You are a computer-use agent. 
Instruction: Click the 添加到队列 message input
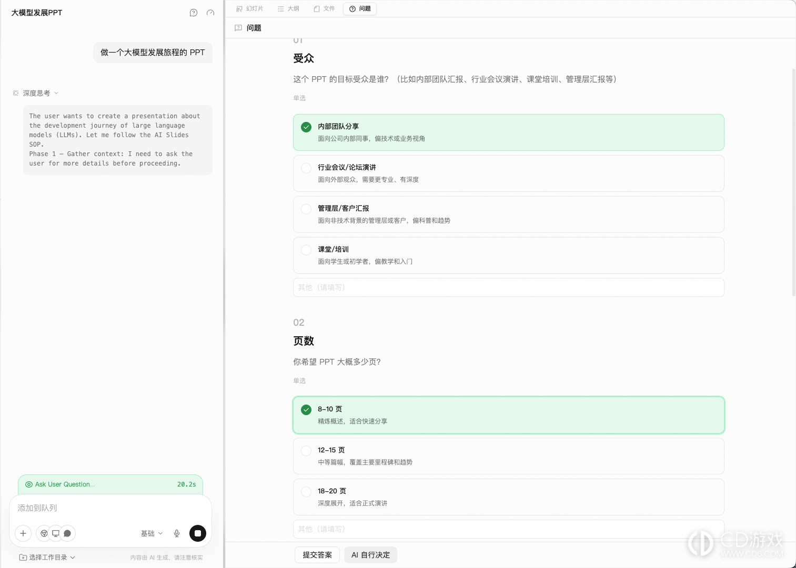(x=110, y=508)
